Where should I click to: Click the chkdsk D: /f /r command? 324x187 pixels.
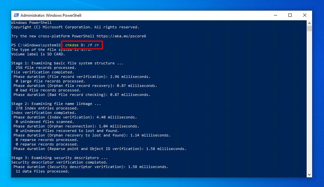(82, 45)
